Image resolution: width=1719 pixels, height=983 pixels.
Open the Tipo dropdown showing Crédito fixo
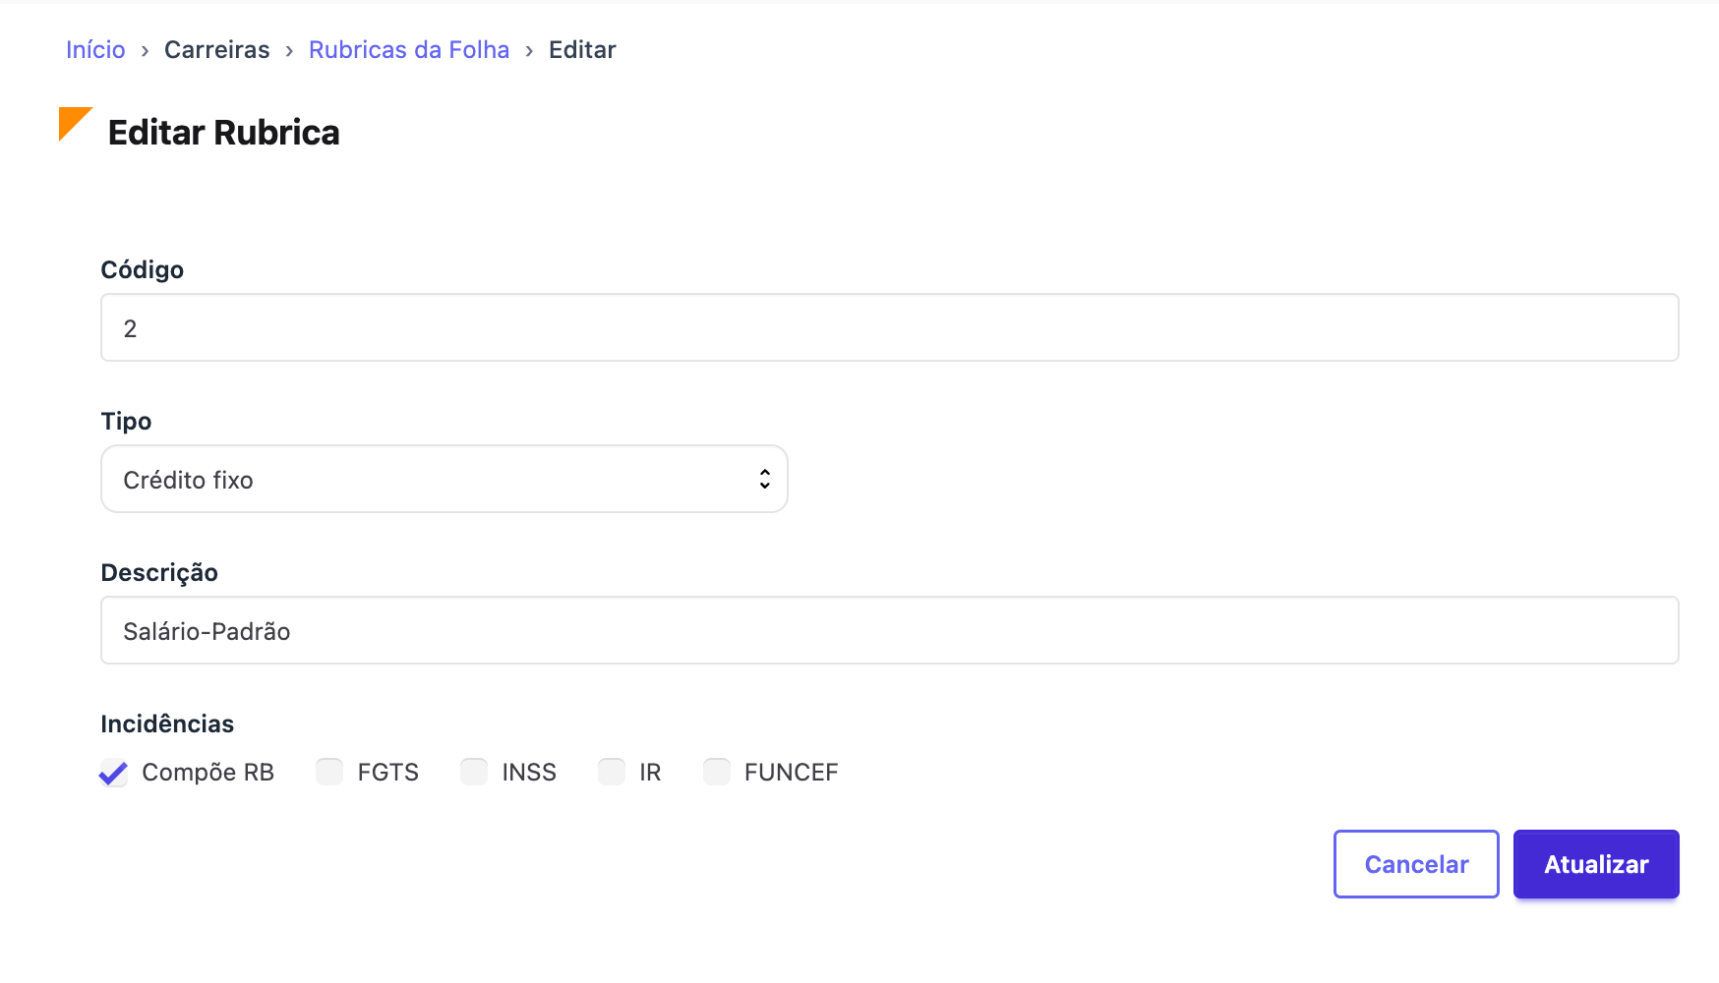(x=445, y=479)
